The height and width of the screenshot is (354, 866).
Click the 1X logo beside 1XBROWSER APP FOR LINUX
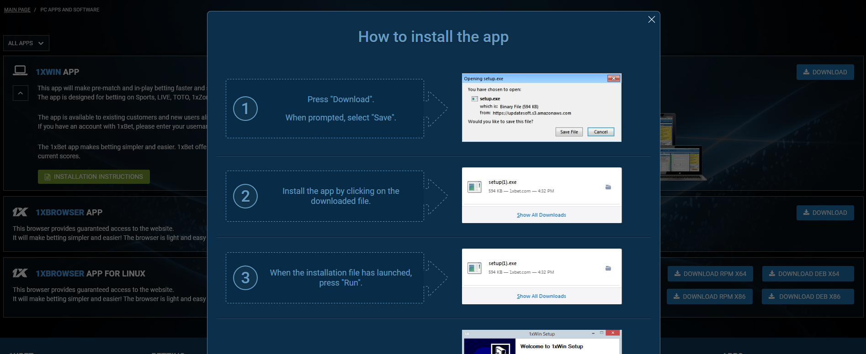click(20, 273)
